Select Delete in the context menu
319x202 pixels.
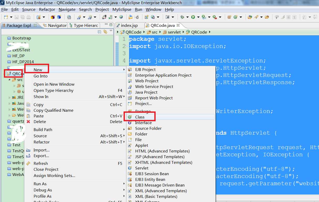pyautogui.click(x=75, y=122)
